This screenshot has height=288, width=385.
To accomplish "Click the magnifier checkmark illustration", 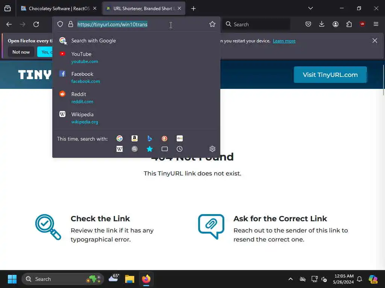I will coord(48,227).
